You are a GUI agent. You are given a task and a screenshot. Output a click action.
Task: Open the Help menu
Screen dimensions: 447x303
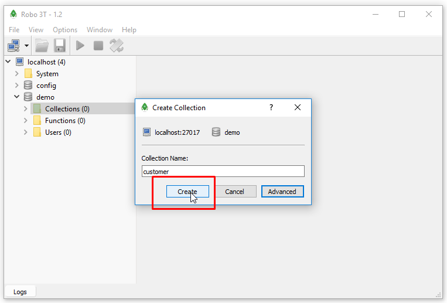(129, 30)
